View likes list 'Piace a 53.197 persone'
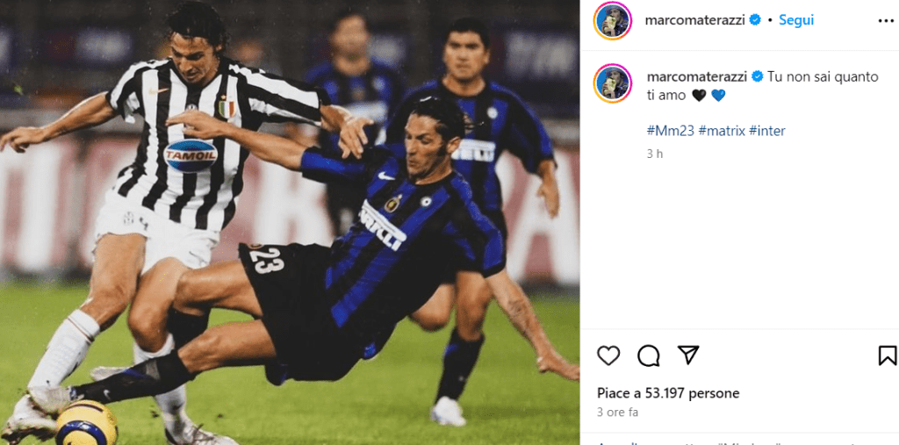The image size is (899, 445). tap(668, 393)
